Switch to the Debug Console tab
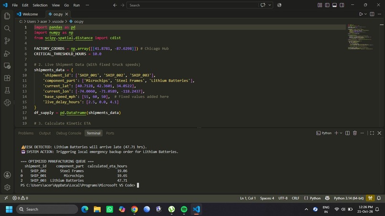The height and width of the screenshot is (216, 385). pos(68,133)
